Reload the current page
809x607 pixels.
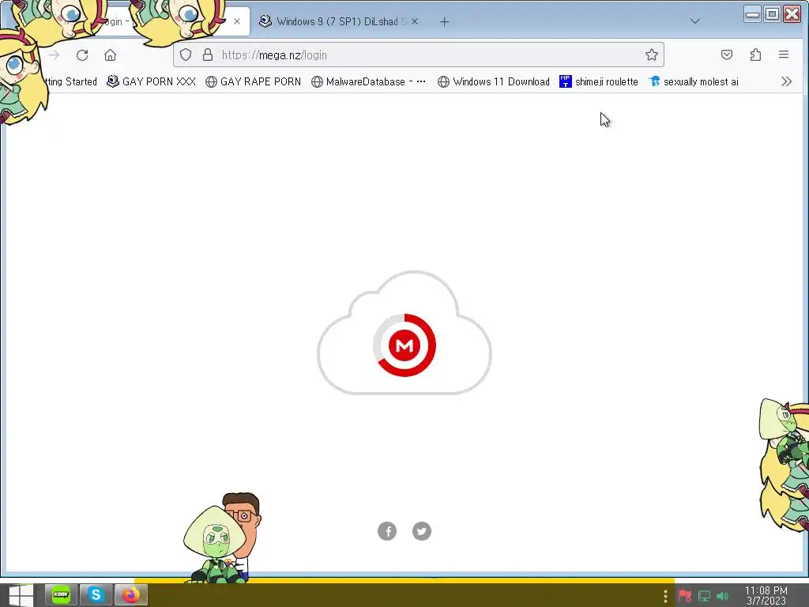[x=82, y=55]
